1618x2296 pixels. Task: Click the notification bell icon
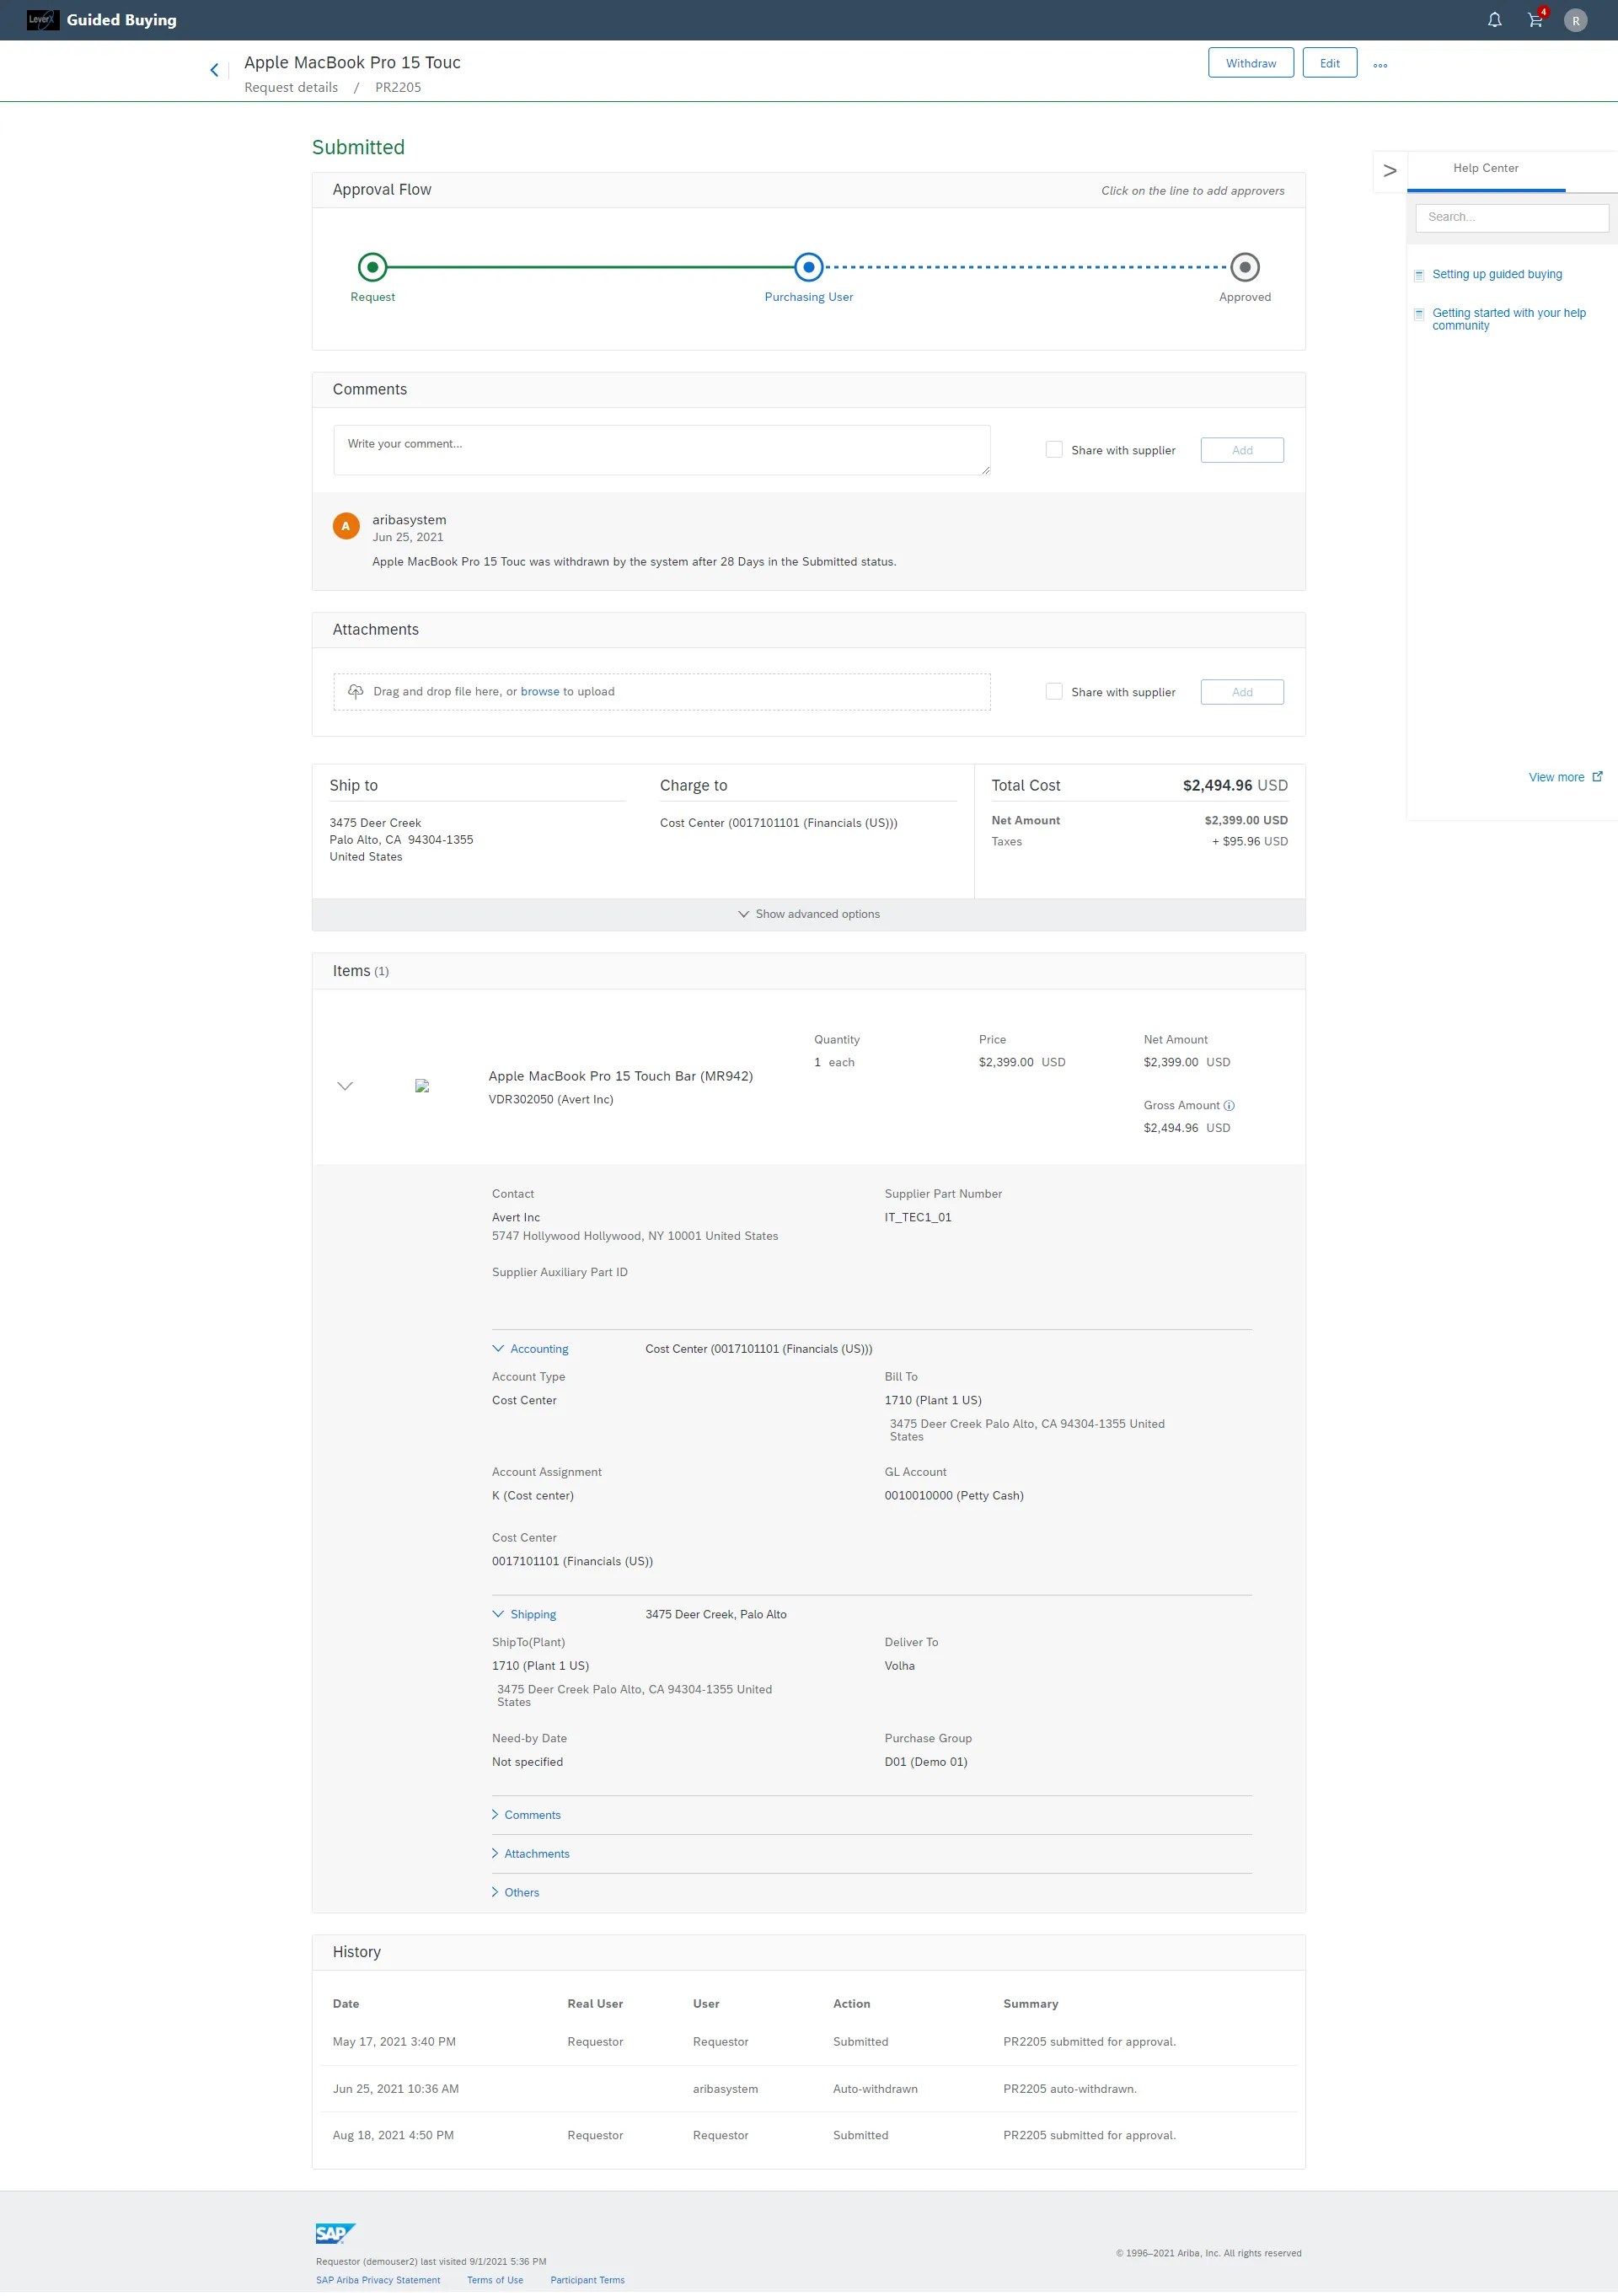pyautogui.click(x=1496, y=19)
